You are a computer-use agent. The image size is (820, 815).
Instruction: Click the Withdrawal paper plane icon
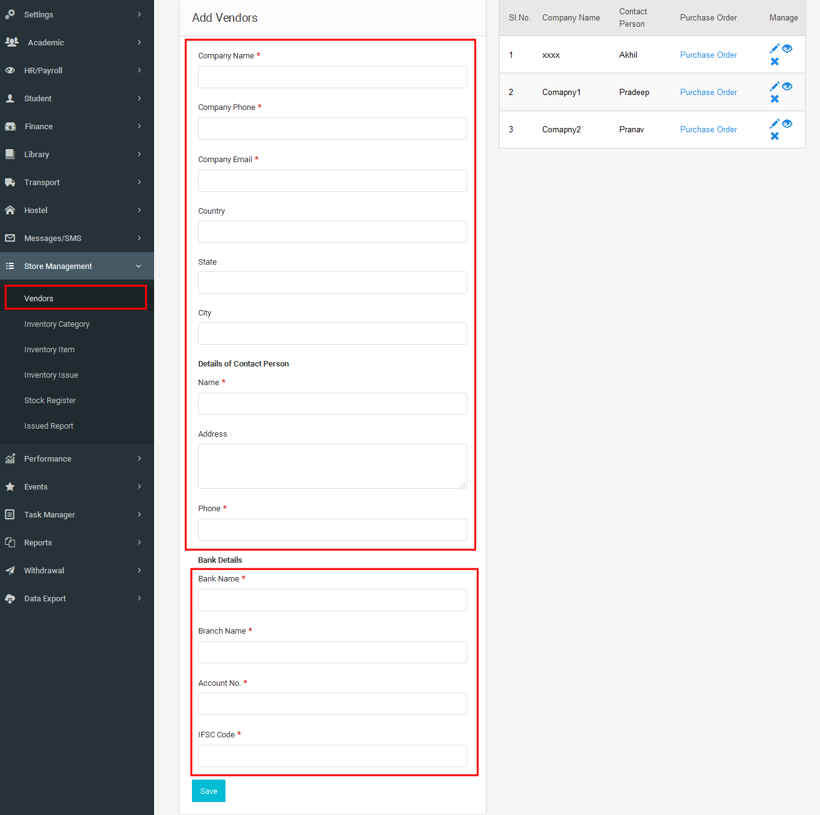[x=10, y=570]
